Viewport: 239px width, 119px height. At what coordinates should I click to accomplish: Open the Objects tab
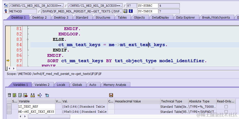[x=139, y=17]
